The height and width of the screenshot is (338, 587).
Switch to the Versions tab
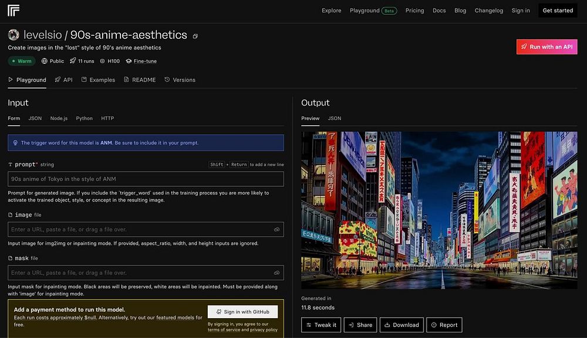[180, 80]
